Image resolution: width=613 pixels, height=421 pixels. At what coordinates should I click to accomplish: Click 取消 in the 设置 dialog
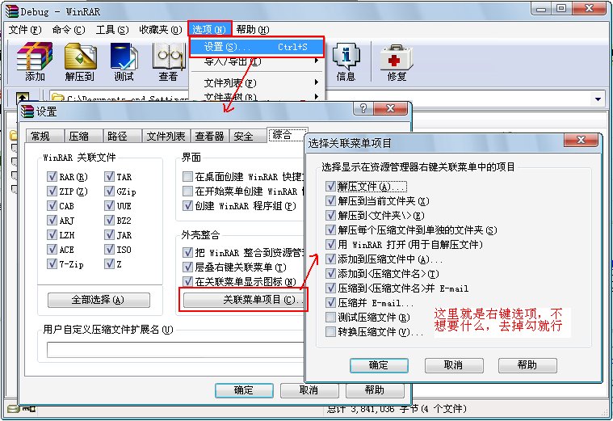click(309, 390)
